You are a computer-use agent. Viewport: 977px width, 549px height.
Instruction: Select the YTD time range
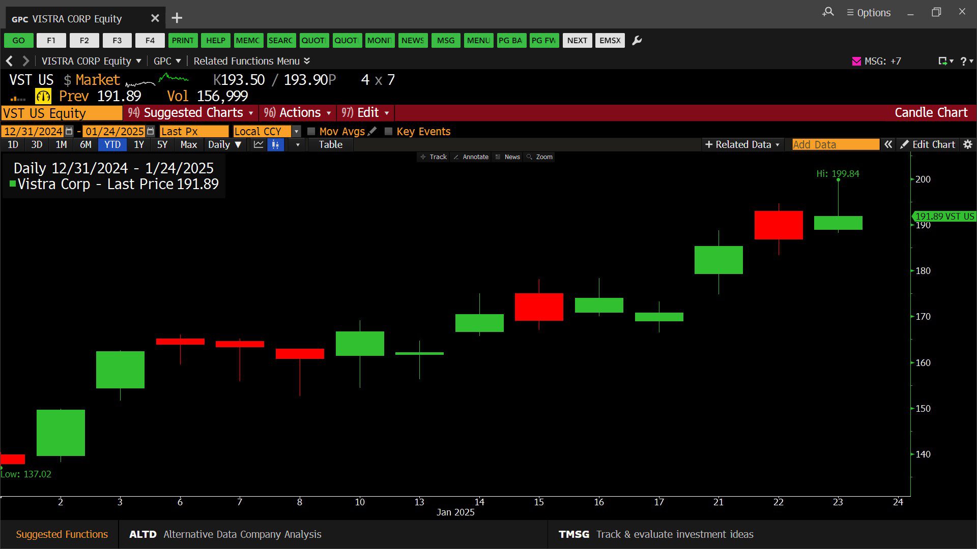112,145
